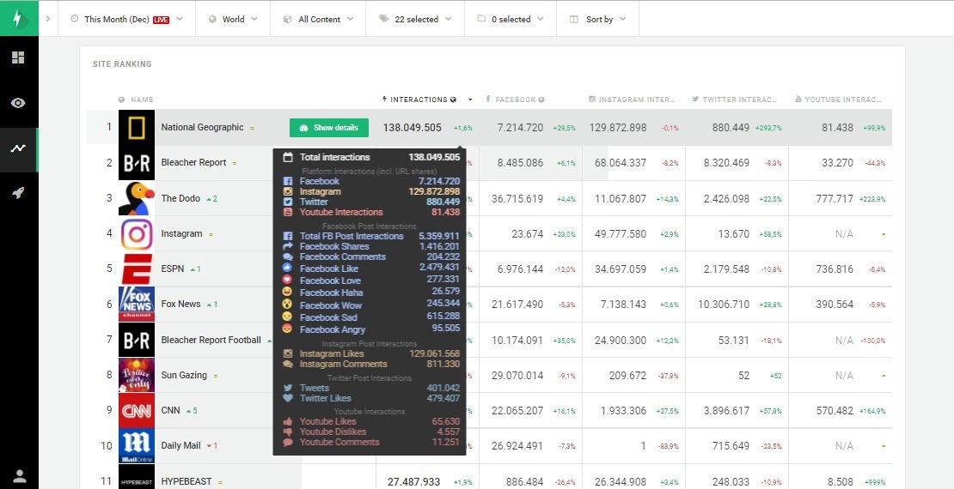
Task: Click the Youtube Dislikes thumbs-down icon
Action: (x=289, y=432)
